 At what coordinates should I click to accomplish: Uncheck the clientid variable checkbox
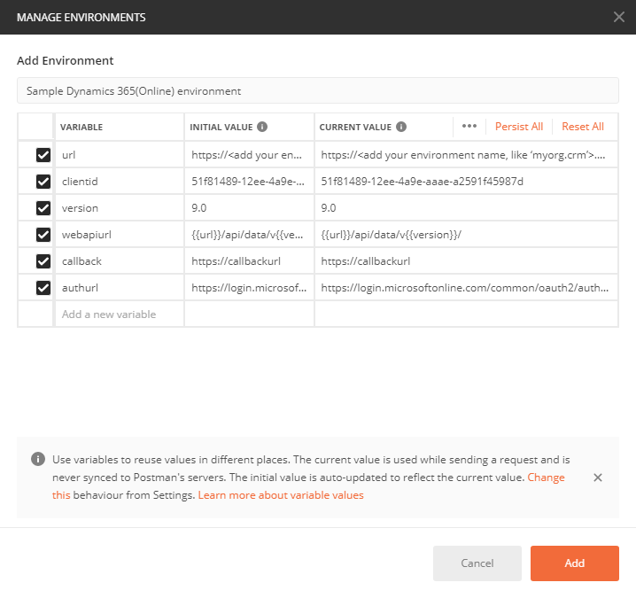pos(43,182)
